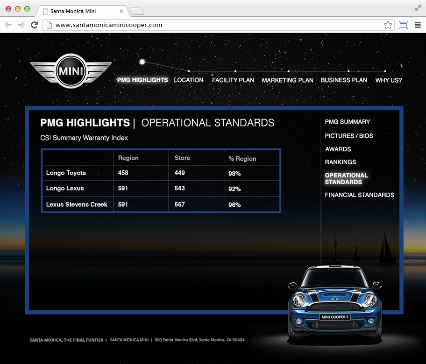Screen dimensions: 426x364
Task: Click the Store column header
Action: [182, 158]
